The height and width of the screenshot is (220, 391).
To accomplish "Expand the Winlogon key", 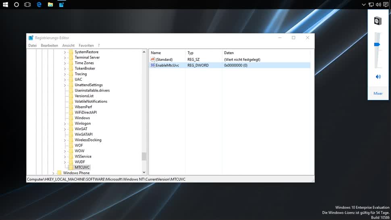I will (65, 124).
